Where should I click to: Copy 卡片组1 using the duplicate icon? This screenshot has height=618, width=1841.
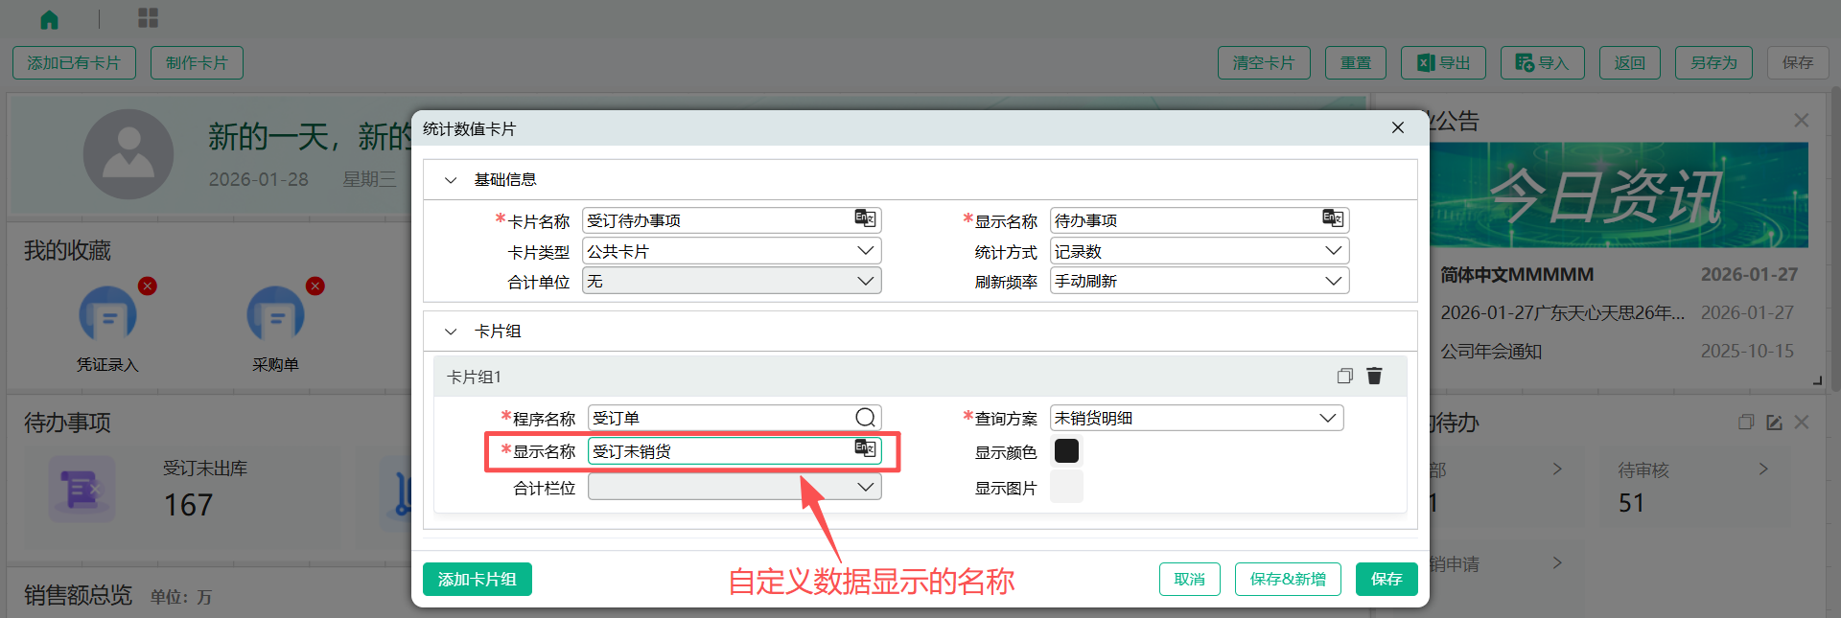pos(1344,376)
